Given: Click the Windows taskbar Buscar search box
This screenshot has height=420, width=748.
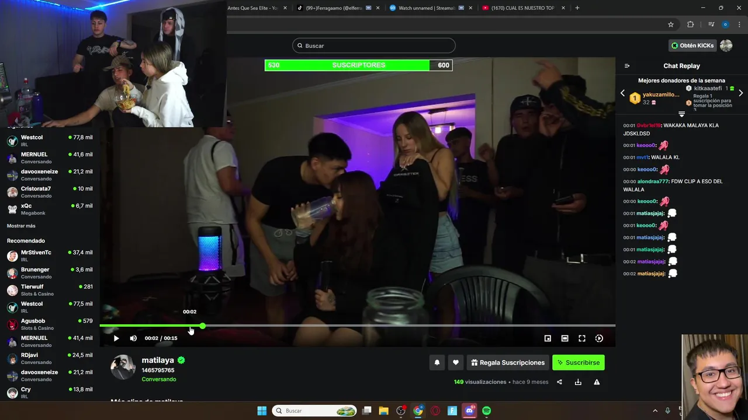Looking at the screenshot, I should click(x=314, y=411).
